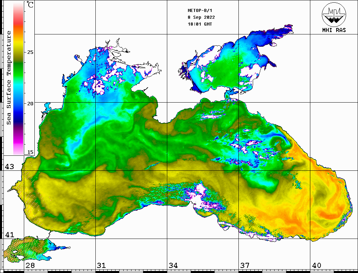Click the °C unit label on the legend
This screenshot has width=358, height=273.
click(x=30, y=4)
